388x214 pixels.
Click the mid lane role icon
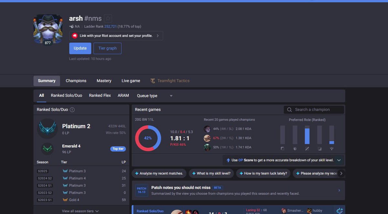307,149
